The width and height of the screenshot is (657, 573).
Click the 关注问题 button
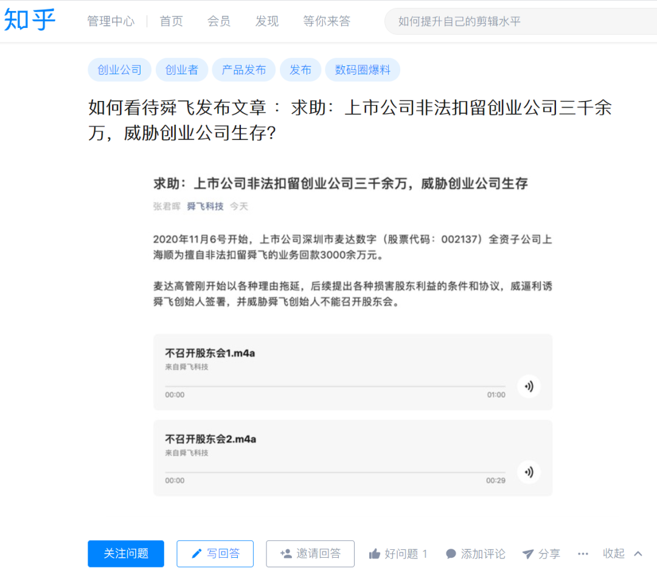pyautogui.click(x=126, y=554)
